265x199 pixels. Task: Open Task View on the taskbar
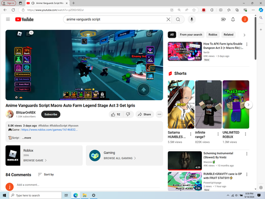click(x=66, y=195)
